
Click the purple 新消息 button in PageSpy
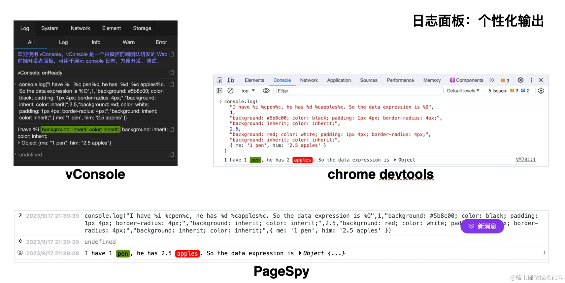[x=482, y=226]
